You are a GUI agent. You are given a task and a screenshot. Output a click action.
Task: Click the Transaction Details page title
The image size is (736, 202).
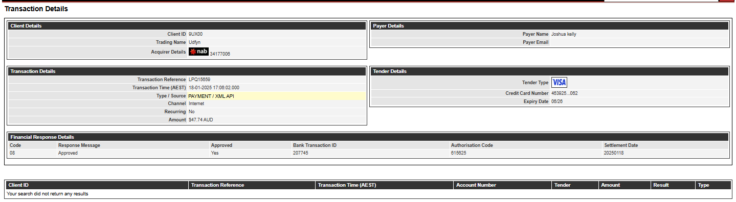[x=36, y=9]
